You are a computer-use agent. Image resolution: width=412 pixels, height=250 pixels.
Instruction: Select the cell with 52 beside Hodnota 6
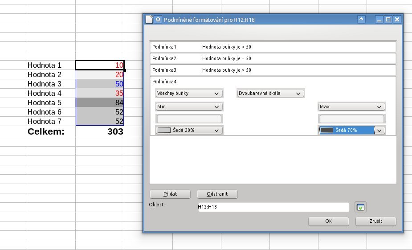(x=100, y=112)
